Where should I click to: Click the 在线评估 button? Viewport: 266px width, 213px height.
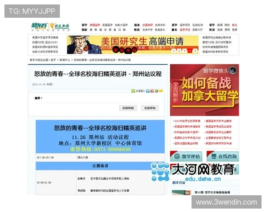[x=150, y=108]
